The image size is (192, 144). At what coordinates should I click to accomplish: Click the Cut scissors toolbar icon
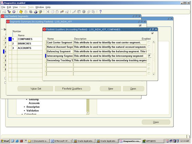47,12
